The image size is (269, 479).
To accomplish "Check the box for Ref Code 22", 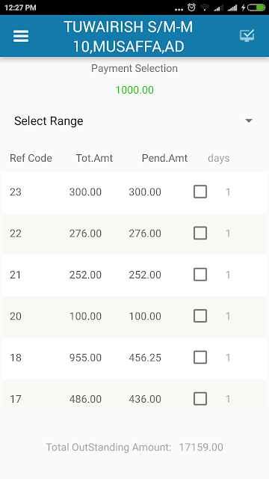I will [x=200, y=234].
